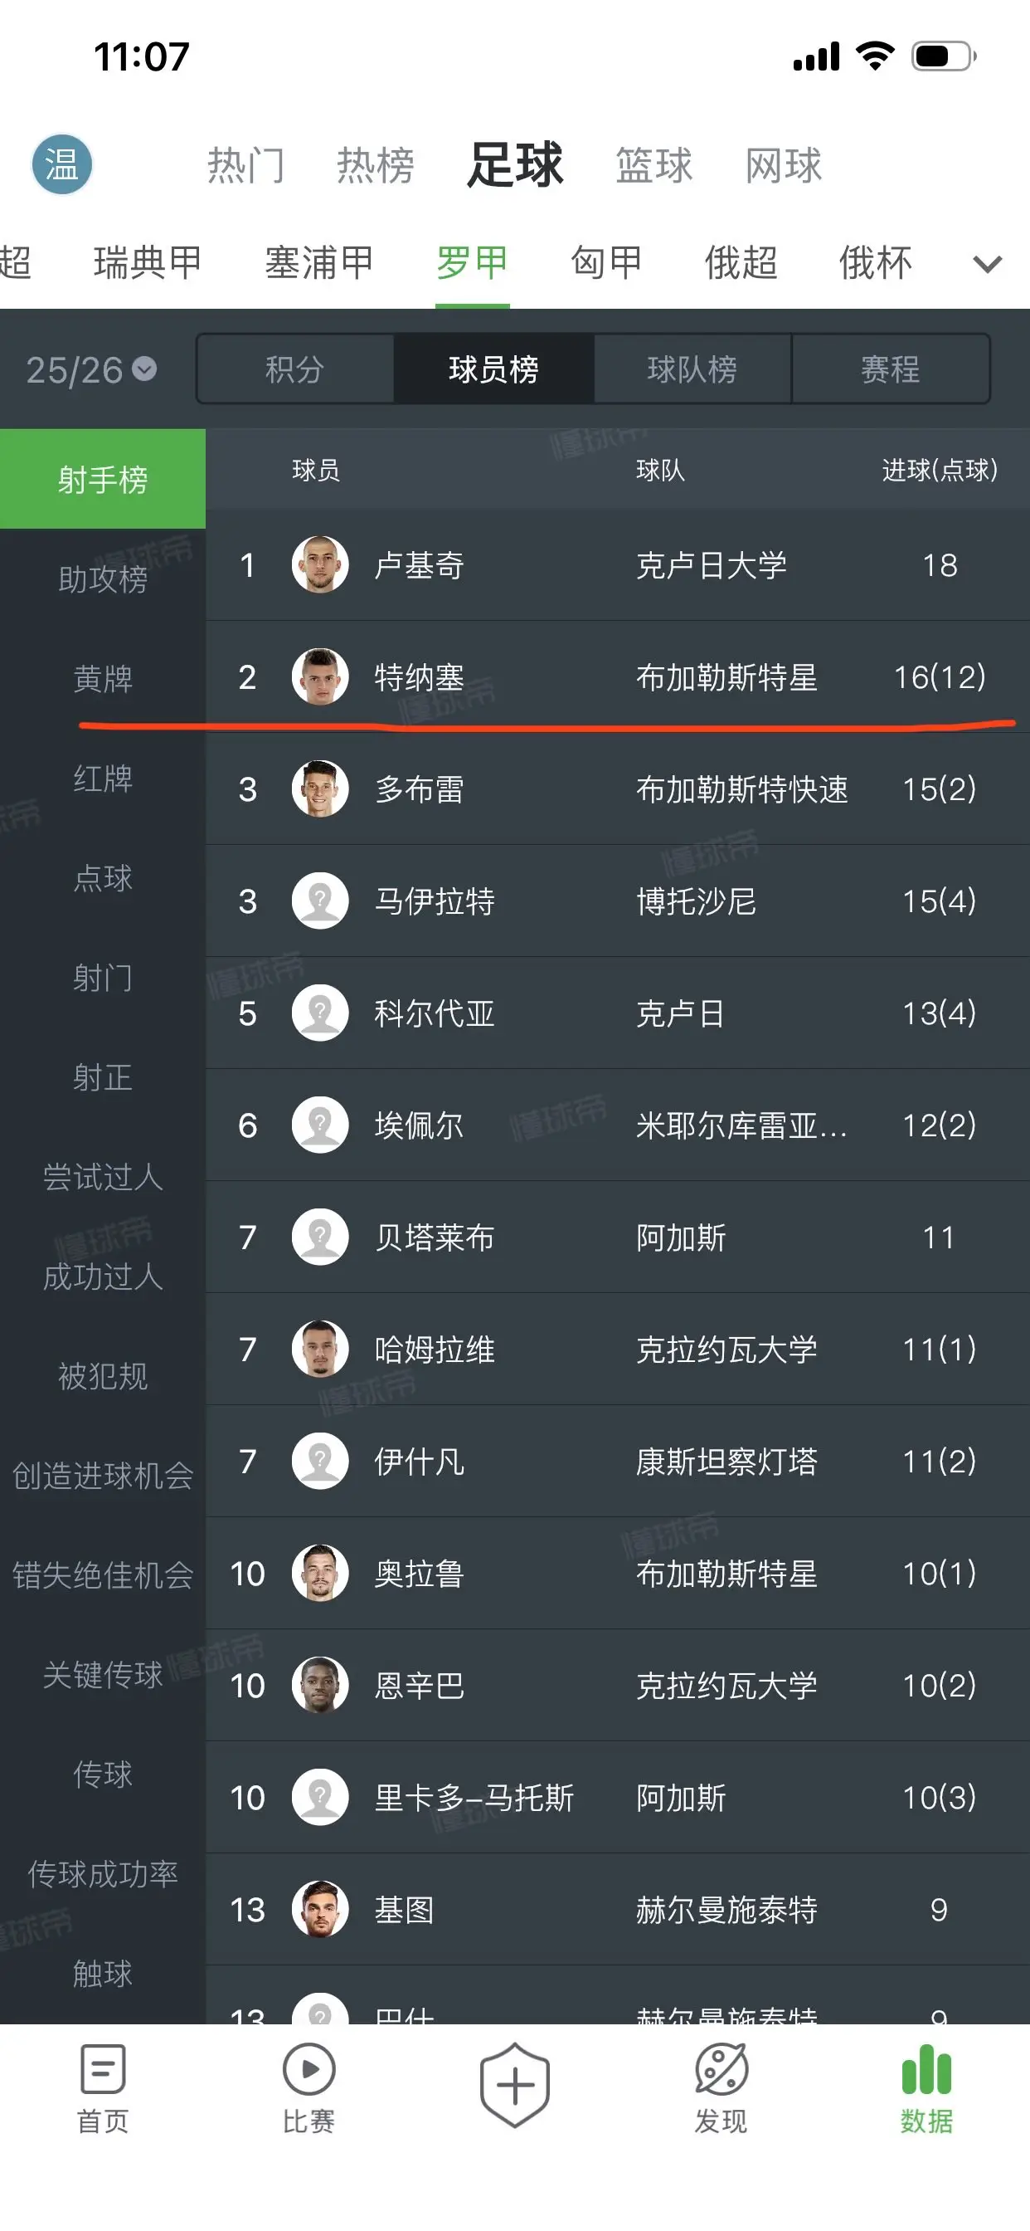Tap the center shield plus icon
Screen dimensions: 1030x2231
point(515,2085)
